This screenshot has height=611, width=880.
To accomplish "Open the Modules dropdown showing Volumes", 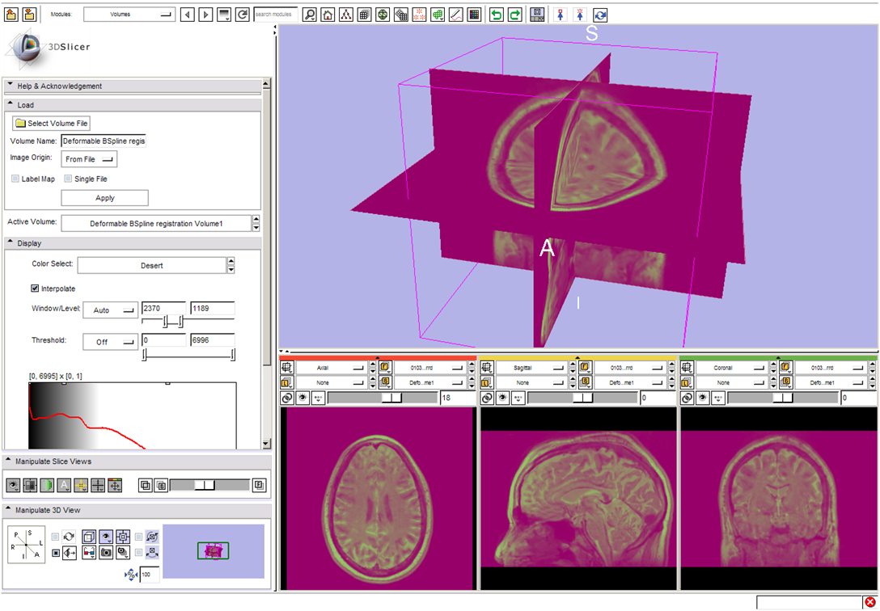I will tap(129, 15).
